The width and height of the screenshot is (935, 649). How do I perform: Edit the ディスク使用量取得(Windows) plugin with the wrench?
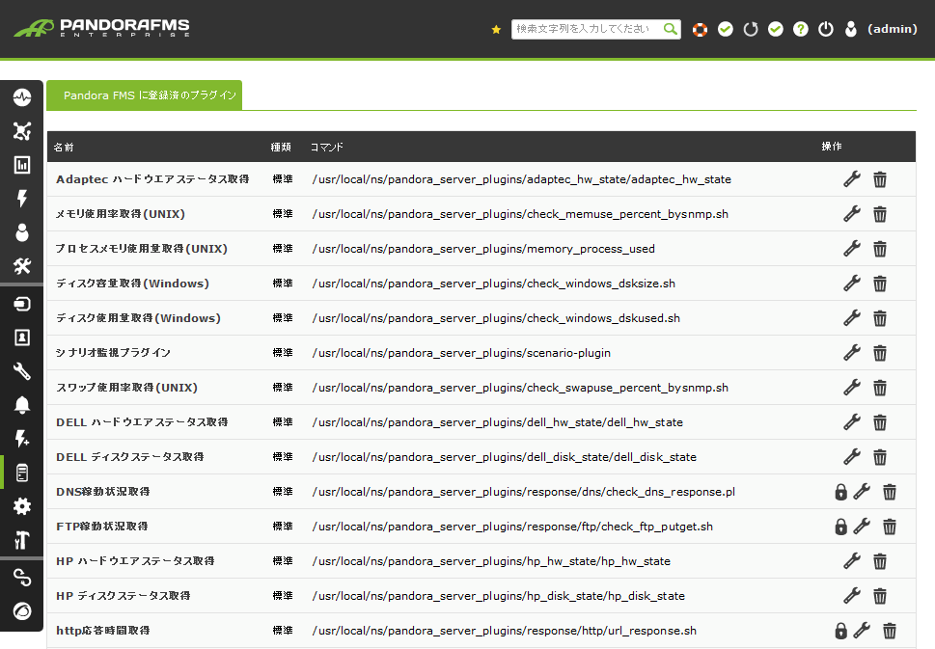(x=852, y=317)
